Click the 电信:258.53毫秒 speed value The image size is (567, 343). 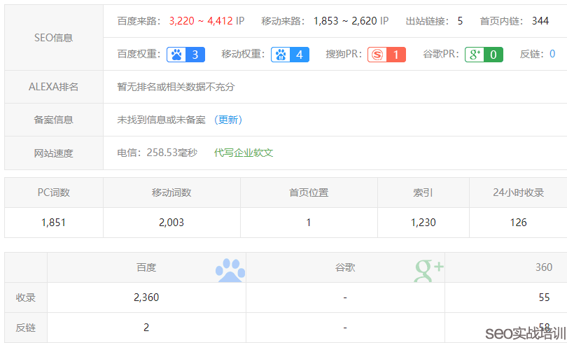tap(157, 153)
